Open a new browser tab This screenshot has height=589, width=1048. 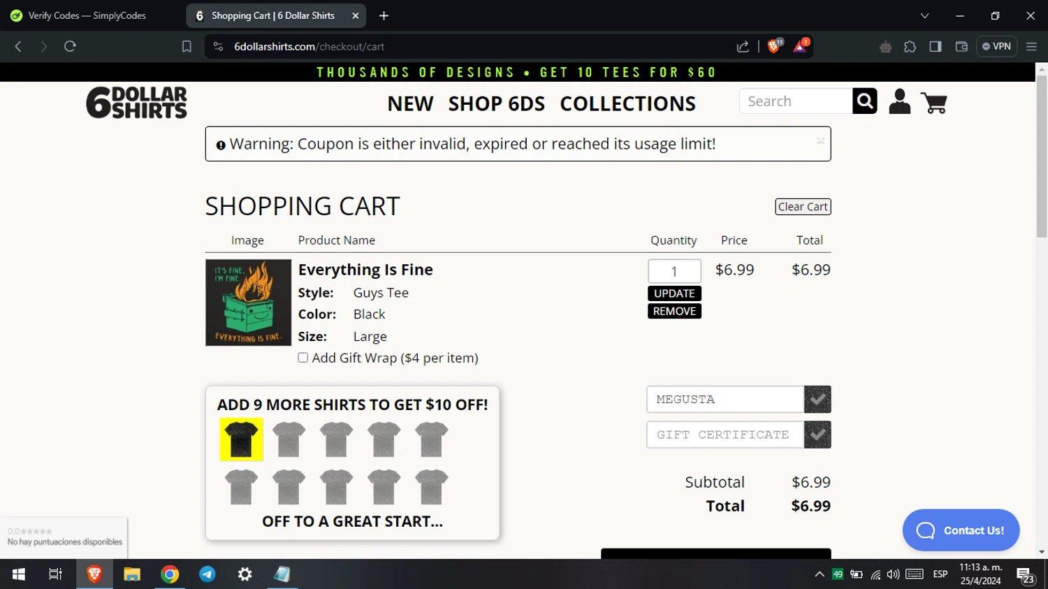pos(384,15)
